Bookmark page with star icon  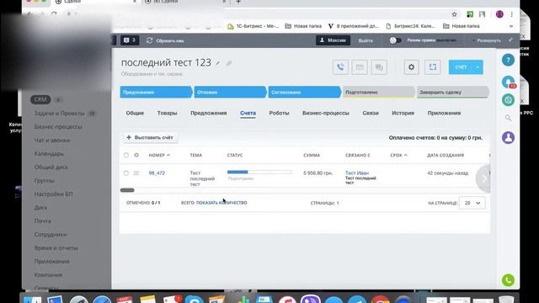[x=455, y=14]
